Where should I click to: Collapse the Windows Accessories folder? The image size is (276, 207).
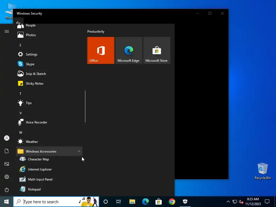(49, 151)
